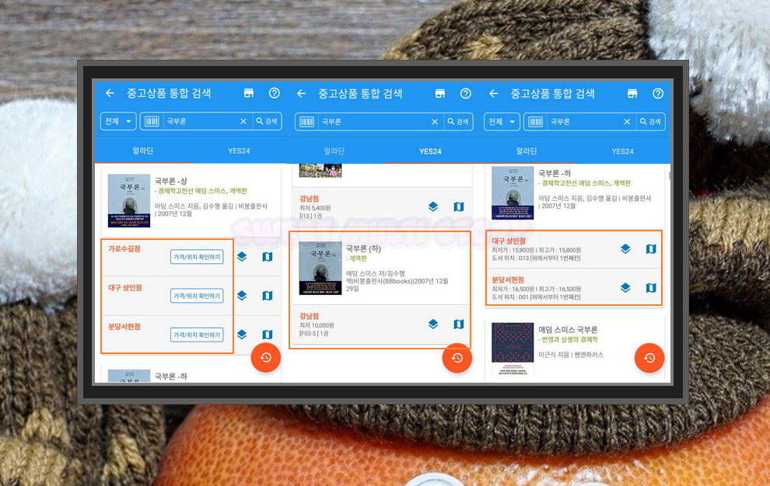The image size is (770, 486).
Task: Open help question mark on middle screen
Action: 466,93
